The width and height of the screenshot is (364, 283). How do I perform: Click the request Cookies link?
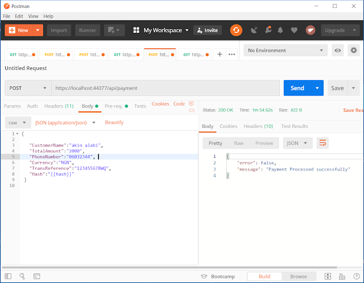pos(160,103)
